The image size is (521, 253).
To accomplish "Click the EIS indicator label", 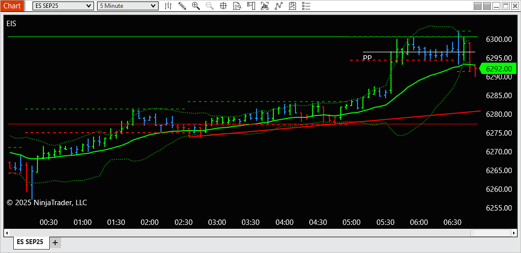I will 11,23.
